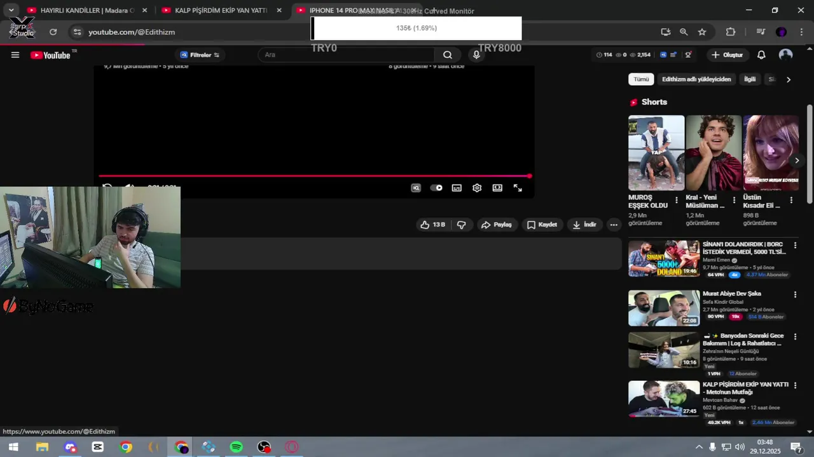Open the Filtreler filter dropdown
The height and width of the screenshot is (457, 814).
200,55
